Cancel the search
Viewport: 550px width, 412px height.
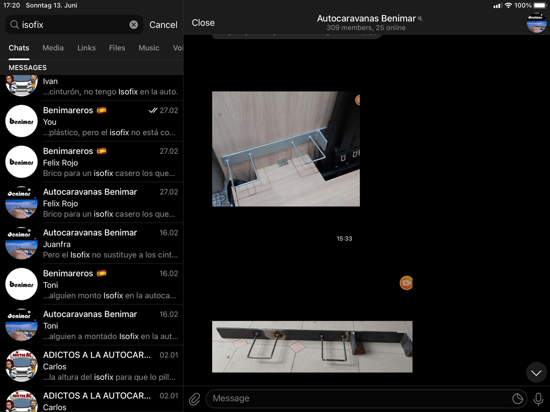[163, 25]
